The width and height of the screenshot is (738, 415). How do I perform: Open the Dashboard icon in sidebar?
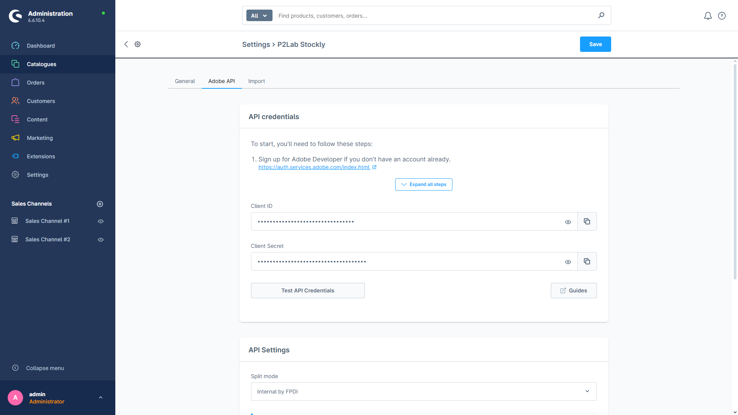(15, 46)
